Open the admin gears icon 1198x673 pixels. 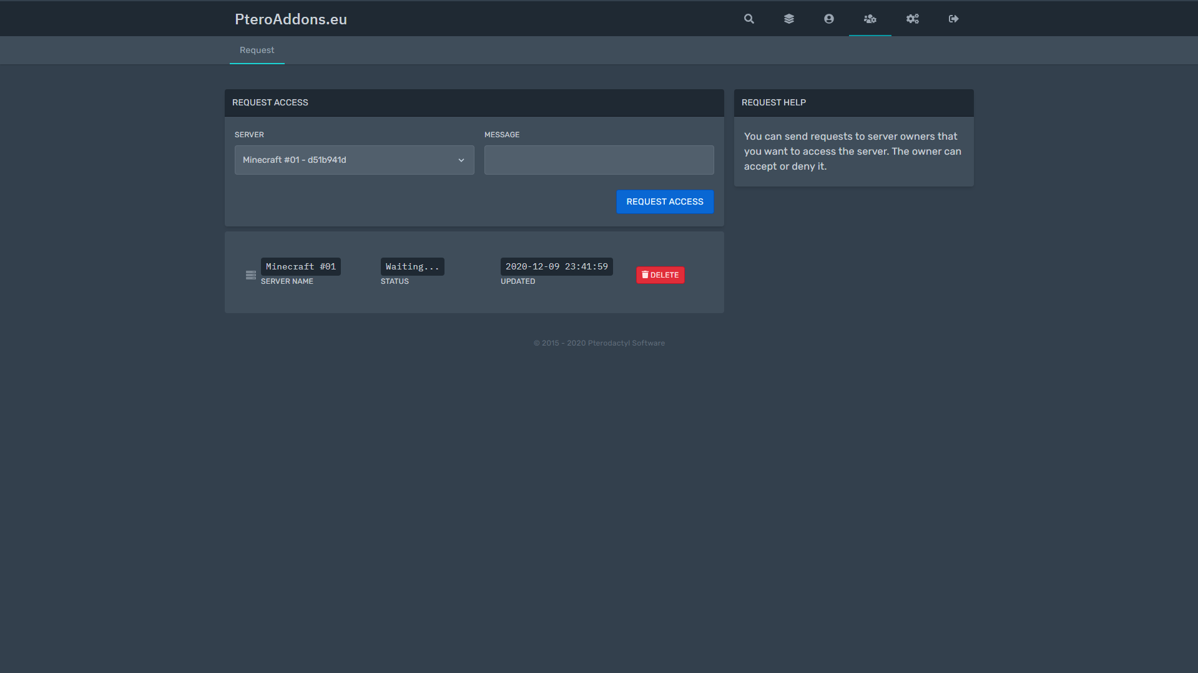913,19
